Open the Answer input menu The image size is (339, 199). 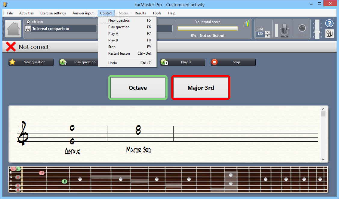83,13
